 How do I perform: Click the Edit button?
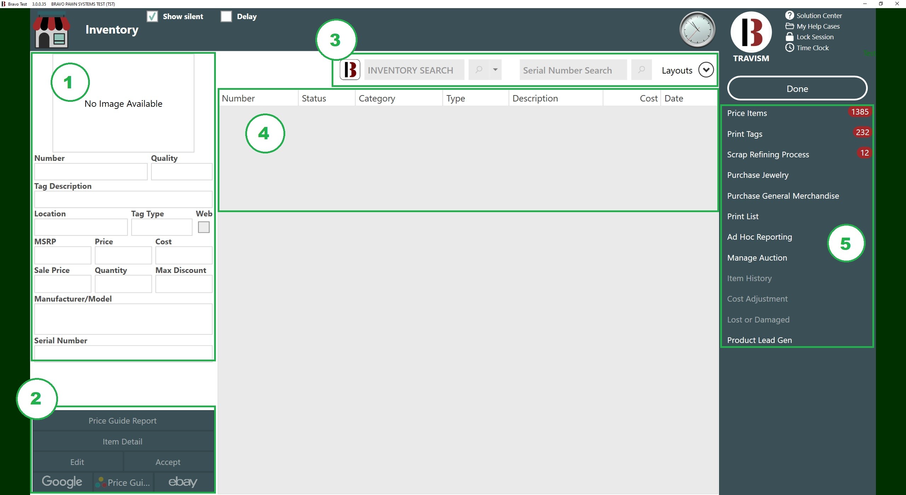(x=78, y=462)
